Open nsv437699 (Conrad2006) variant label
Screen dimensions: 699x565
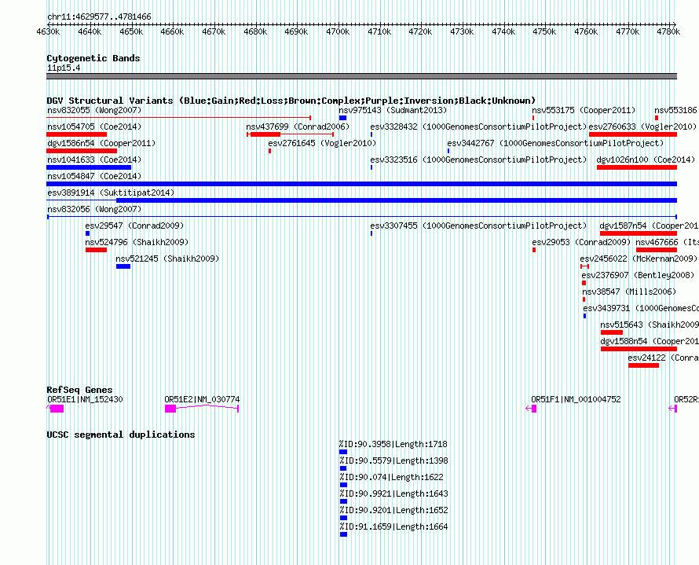click(298, 127)
